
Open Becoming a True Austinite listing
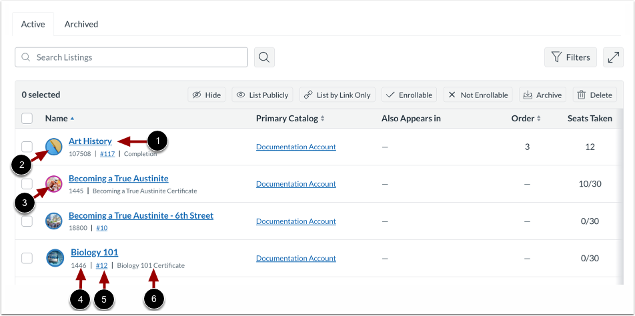119,179
